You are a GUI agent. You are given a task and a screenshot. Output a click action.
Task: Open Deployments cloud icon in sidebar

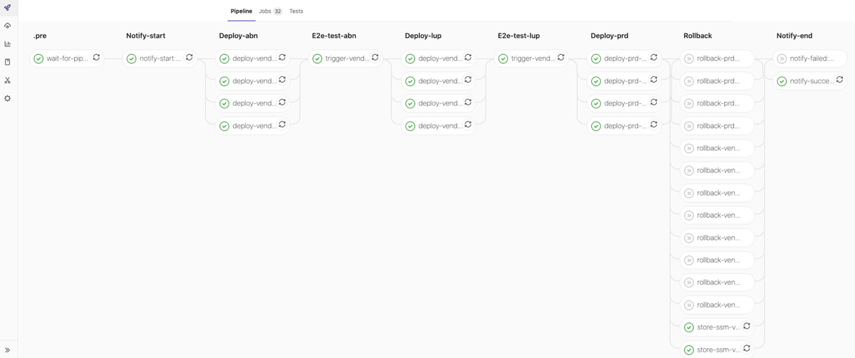pyautogui.click(x=7, y=26)
